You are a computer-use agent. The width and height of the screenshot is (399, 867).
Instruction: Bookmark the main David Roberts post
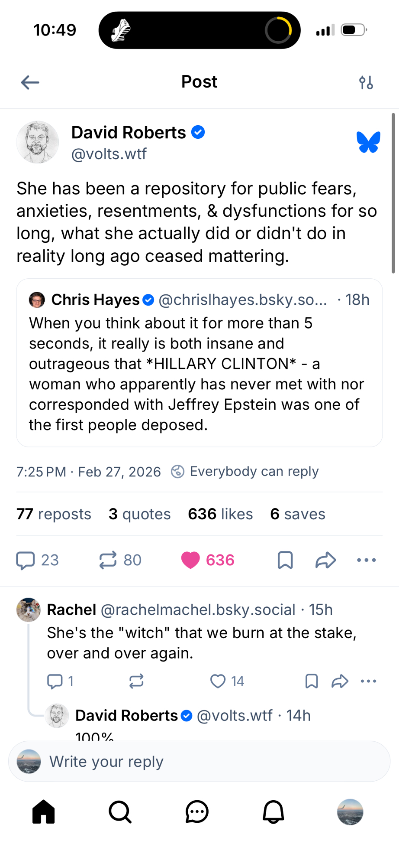tap(285, 560)
